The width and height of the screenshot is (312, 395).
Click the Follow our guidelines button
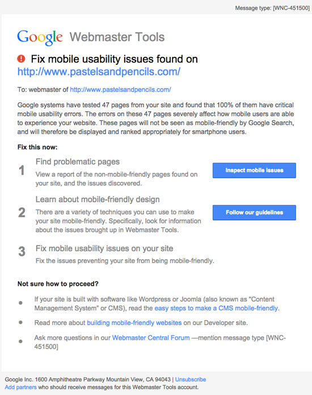(254, 213)
